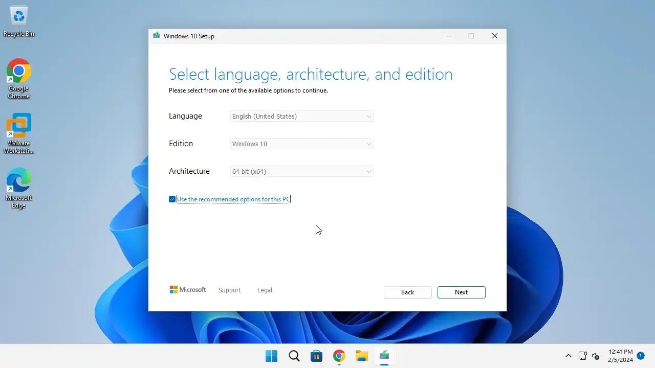Screen dimensions: 655x368
Task: Click the Back button
Action: tap(408, 292)
